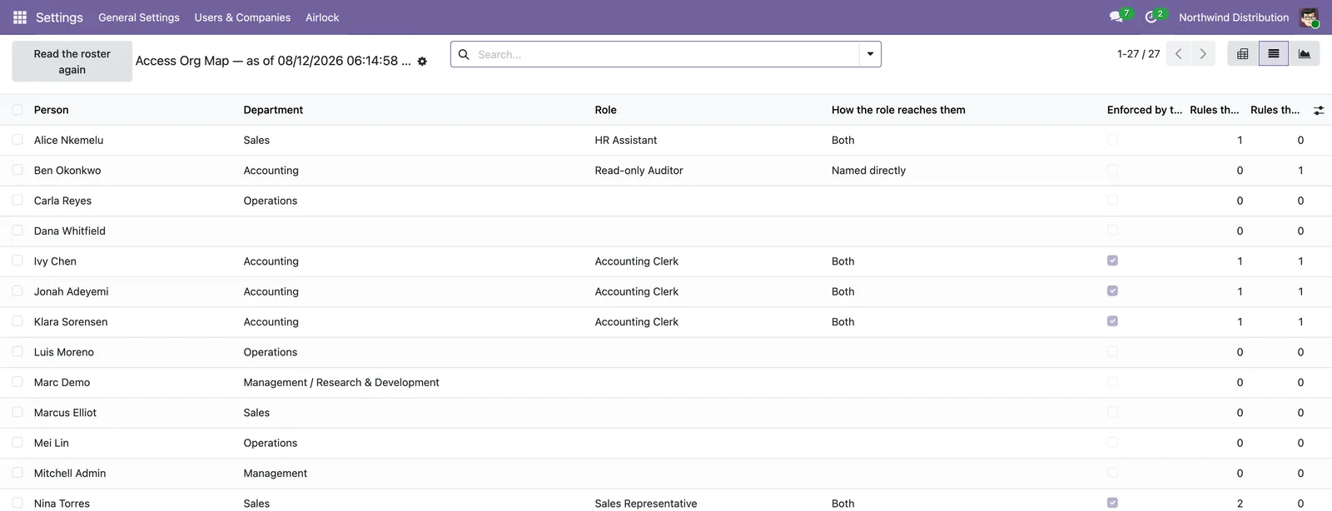Screen dimensions: 1332x511
Task: Open General Settings menu
Action: click(x=139, y=17)
